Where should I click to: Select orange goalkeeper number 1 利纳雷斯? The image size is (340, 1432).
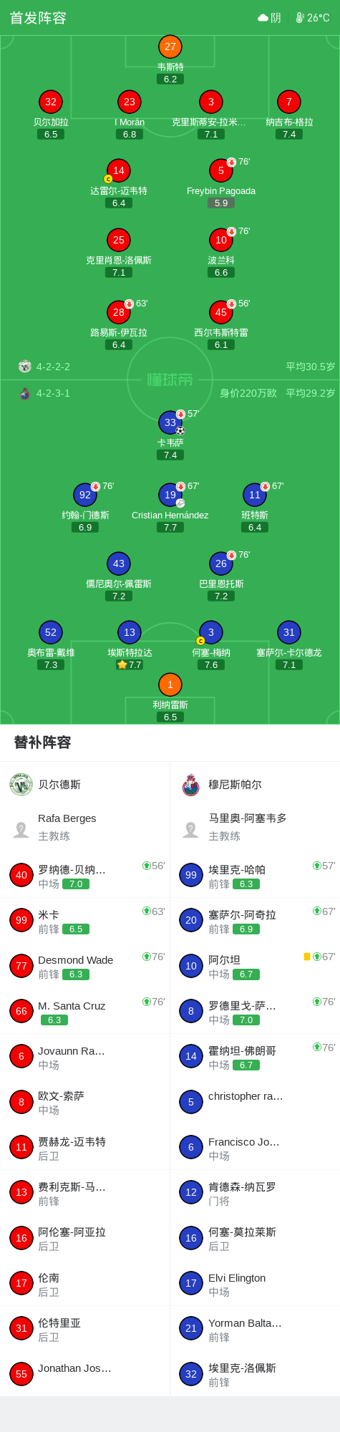(x=170, y=684)
